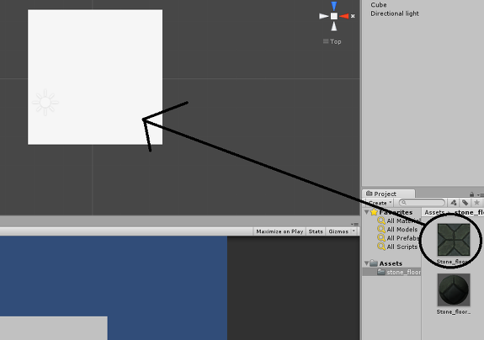The image size is (484, 340).
Task: Click the 'Stone_floor..' label under the sphere
Action: pyautogui.click(x=454, y=312)
